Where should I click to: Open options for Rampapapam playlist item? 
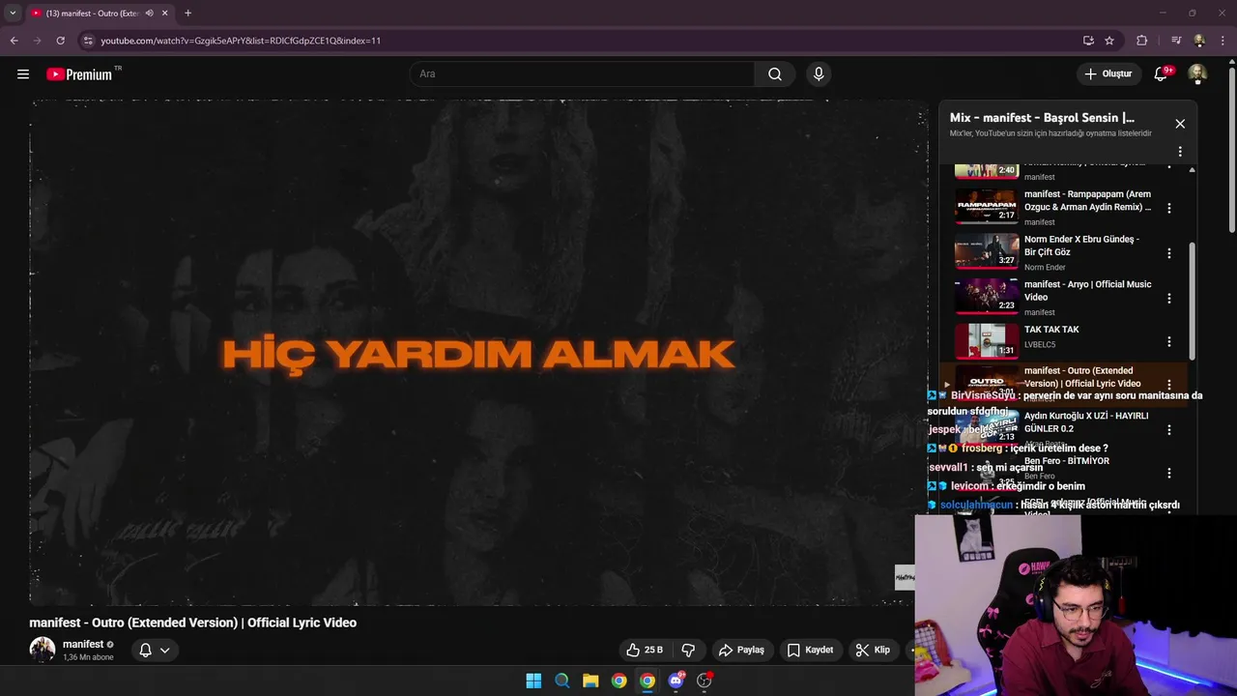pos(1168,208)
